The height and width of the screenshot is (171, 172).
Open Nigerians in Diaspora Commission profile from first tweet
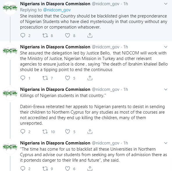pyautogui.click(x=55, y=4)
